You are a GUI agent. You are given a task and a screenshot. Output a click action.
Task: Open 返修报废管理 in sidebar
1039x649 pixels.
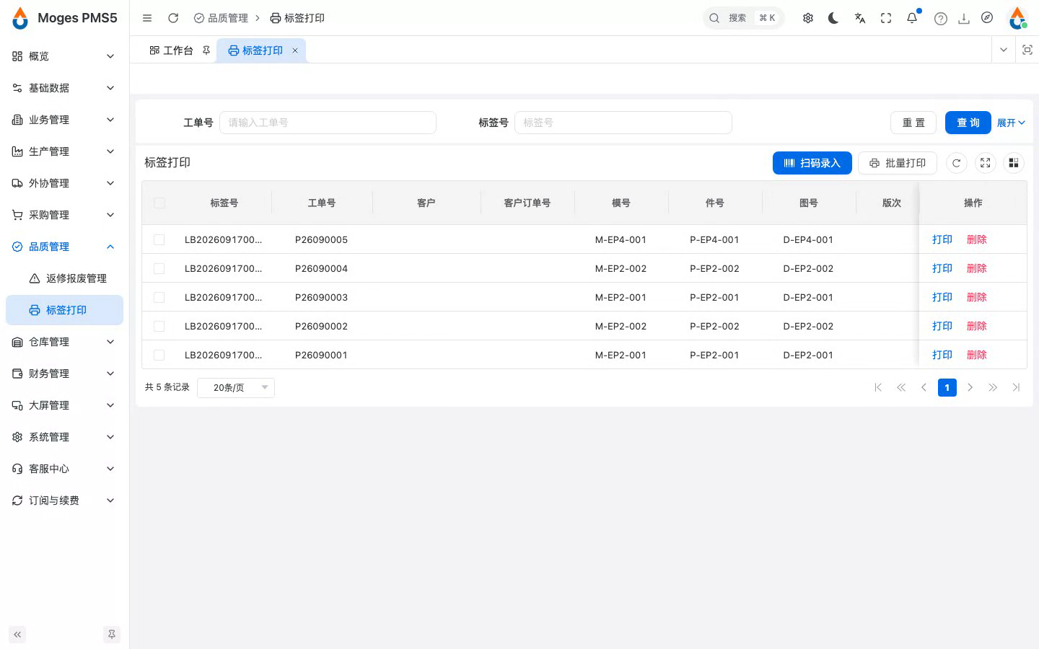tap(64, 278)
